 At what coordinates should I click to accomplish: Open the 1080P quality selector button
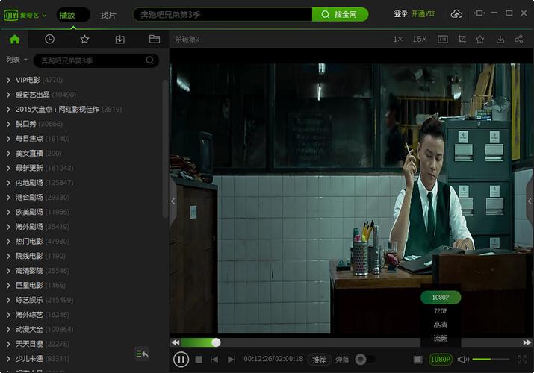click(441, 360)
